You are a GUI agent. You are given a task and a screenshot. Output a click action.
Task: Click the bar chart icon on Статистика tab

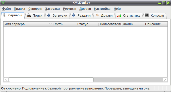tap(119, 15)
